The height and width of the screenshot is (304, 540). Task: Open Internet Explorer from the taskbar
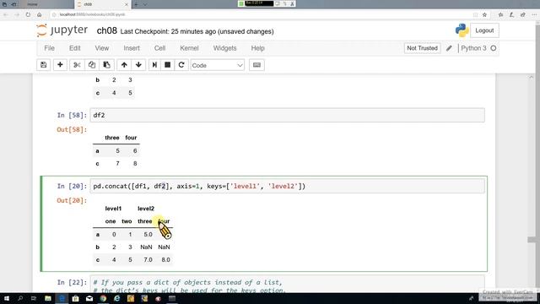tap(116, 298)
